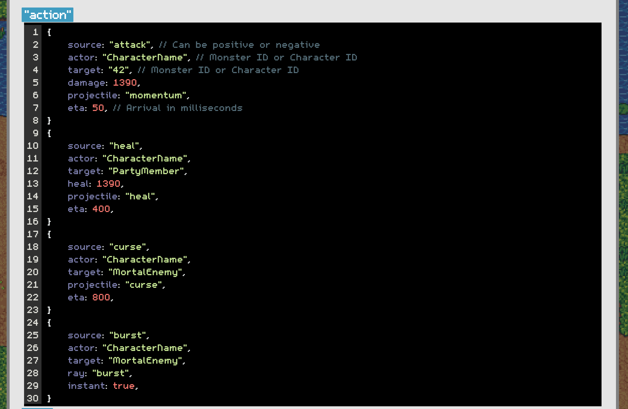Click the eta value 50
Screen dimensions: 628x409
pyautogui.click(x=98, y=108)
